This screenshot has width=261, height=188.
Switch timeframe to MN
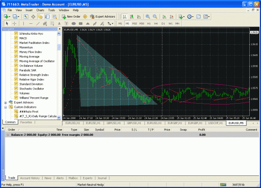[x=177, y=23]
